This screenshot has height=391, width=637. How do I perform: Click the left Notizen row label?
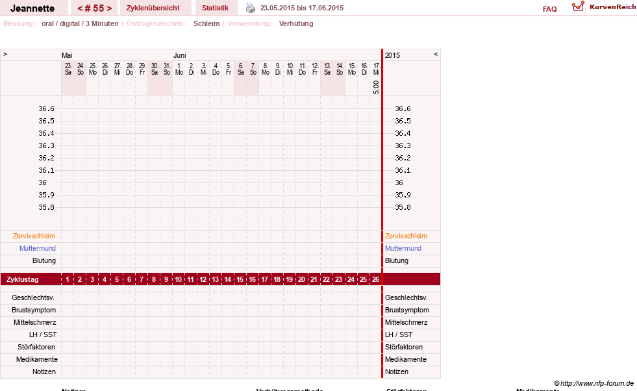pos(44,372)
